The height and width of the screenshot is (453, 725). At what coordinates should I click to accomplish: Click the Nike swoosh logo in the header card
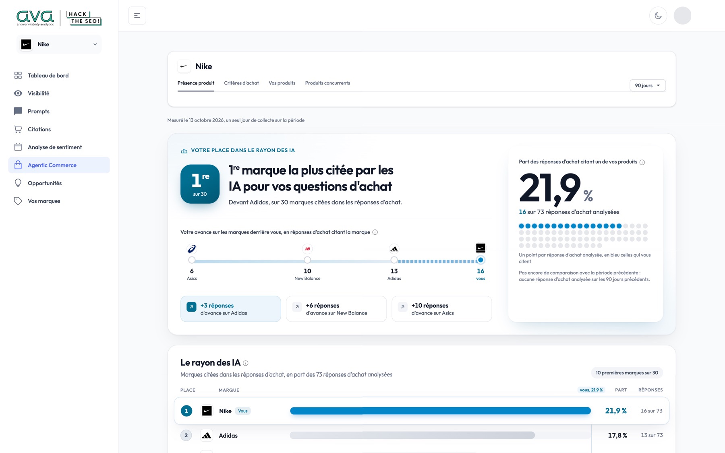184,66
